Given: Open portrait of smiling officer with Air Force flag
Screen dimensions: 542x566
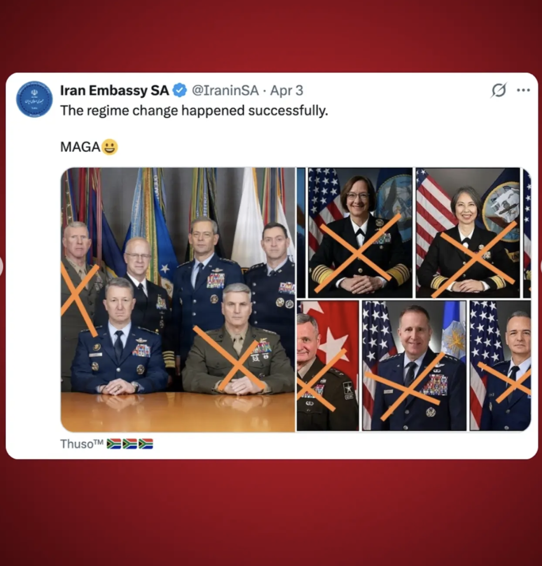Looking at the screenshot, I should 414,365.
